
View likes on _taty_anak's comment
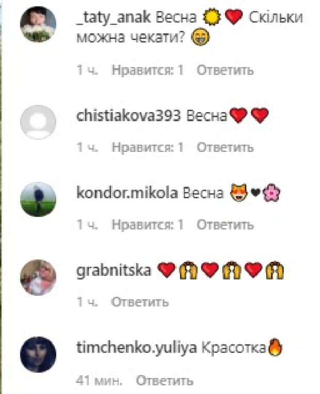[x=148, y=70]
